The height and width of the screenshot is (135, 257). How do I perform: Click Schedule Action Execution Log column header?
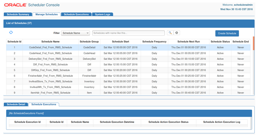pos(222,122)
